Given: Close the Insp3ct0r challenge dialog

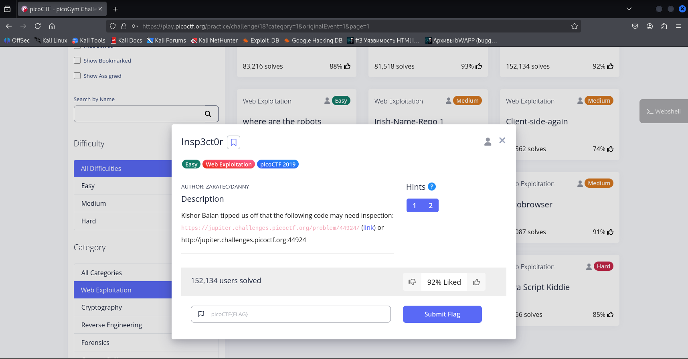Looking at the screenshot, I should coord(502,140).
